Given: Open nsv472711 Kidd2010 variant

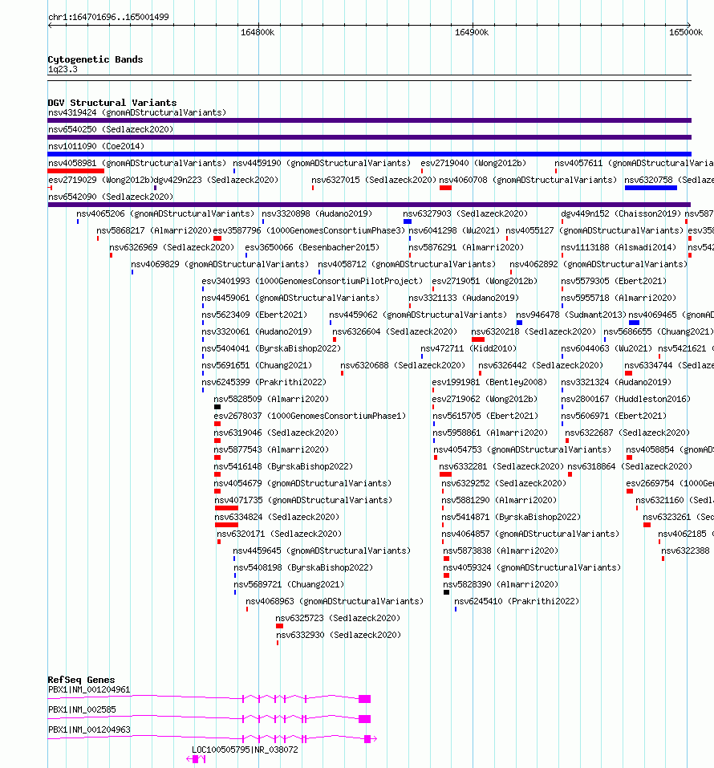Looking at the screenshot, I should (469, 348).
